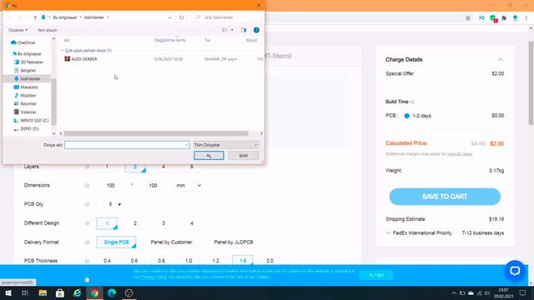Open the special cases link
Image resolution: width=534 pixels, height=300 pixels.
pos(460,154)
